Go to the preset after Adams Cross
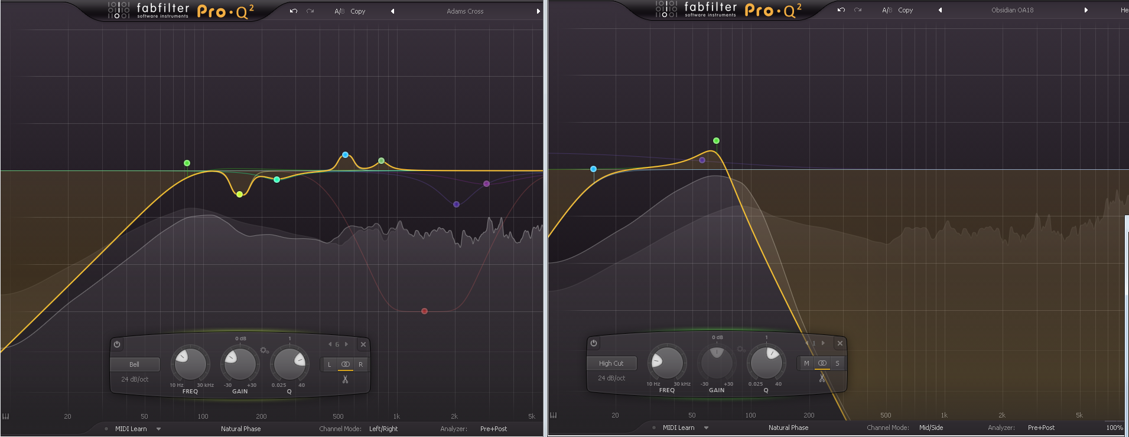Screen dimensions: 1129x437 [x=538, y=11]
